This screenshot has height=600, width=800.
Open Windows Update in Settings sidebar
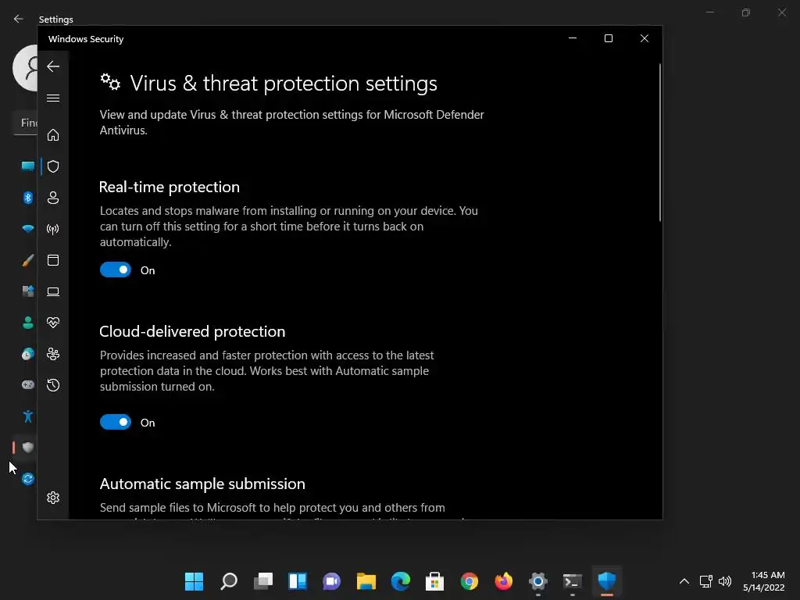click(27, 479)
